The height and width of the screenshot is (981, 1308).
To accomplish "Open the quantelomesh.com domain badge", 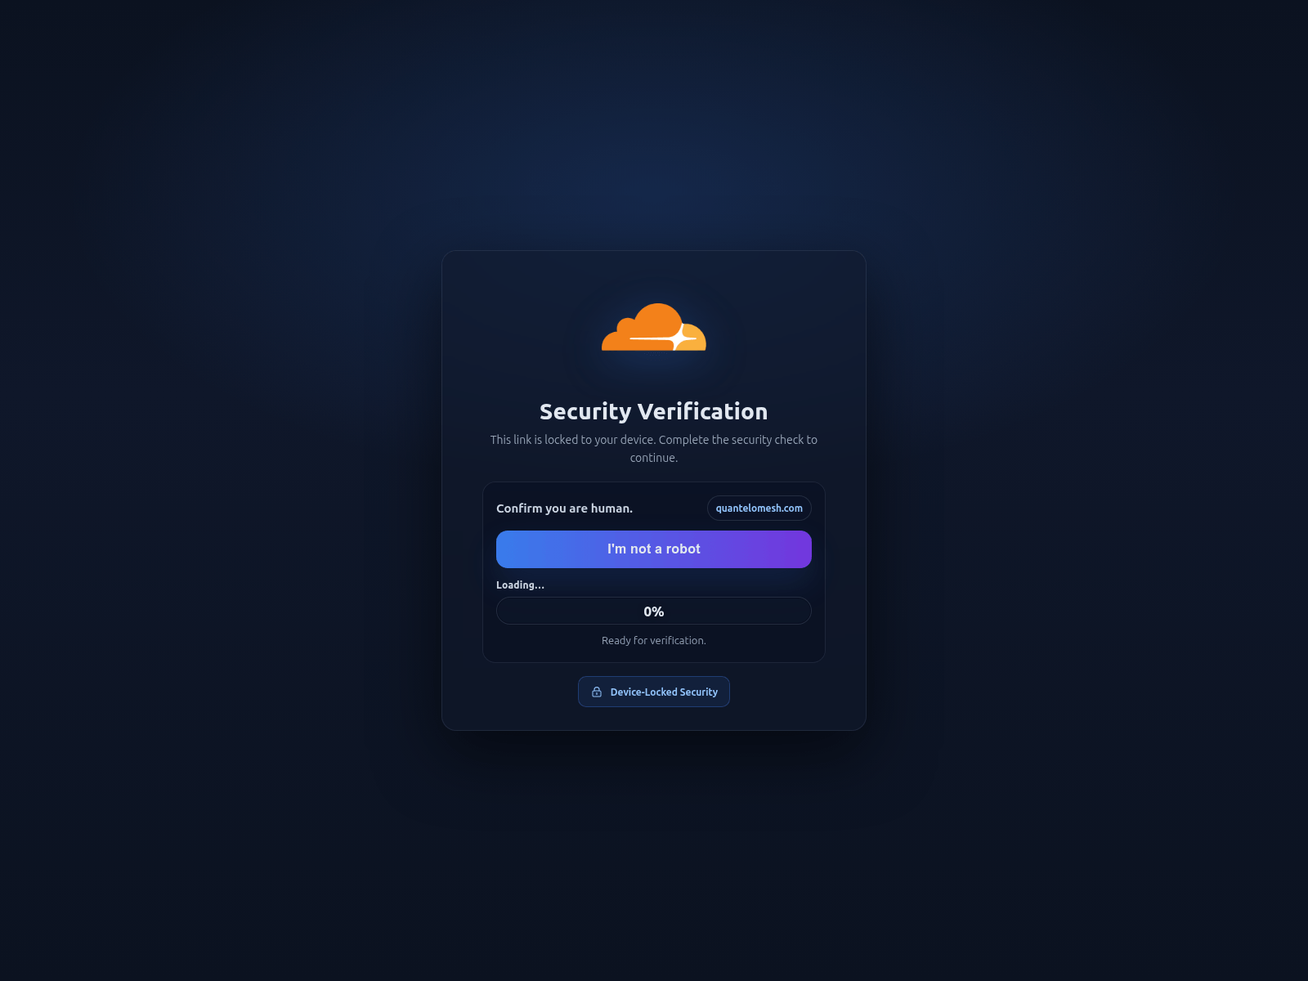I will click(x=759, y=508).
